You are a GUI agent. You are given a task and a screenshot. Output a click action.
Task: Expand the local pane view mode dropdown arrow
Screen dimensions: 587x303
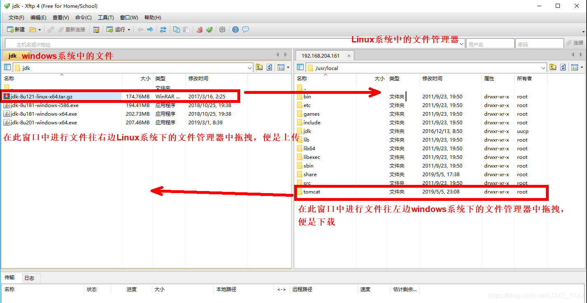coord(288,68)
